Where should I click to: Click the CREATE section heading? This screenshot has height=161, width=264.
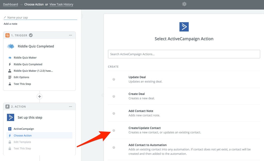click(x=113, y=67)
